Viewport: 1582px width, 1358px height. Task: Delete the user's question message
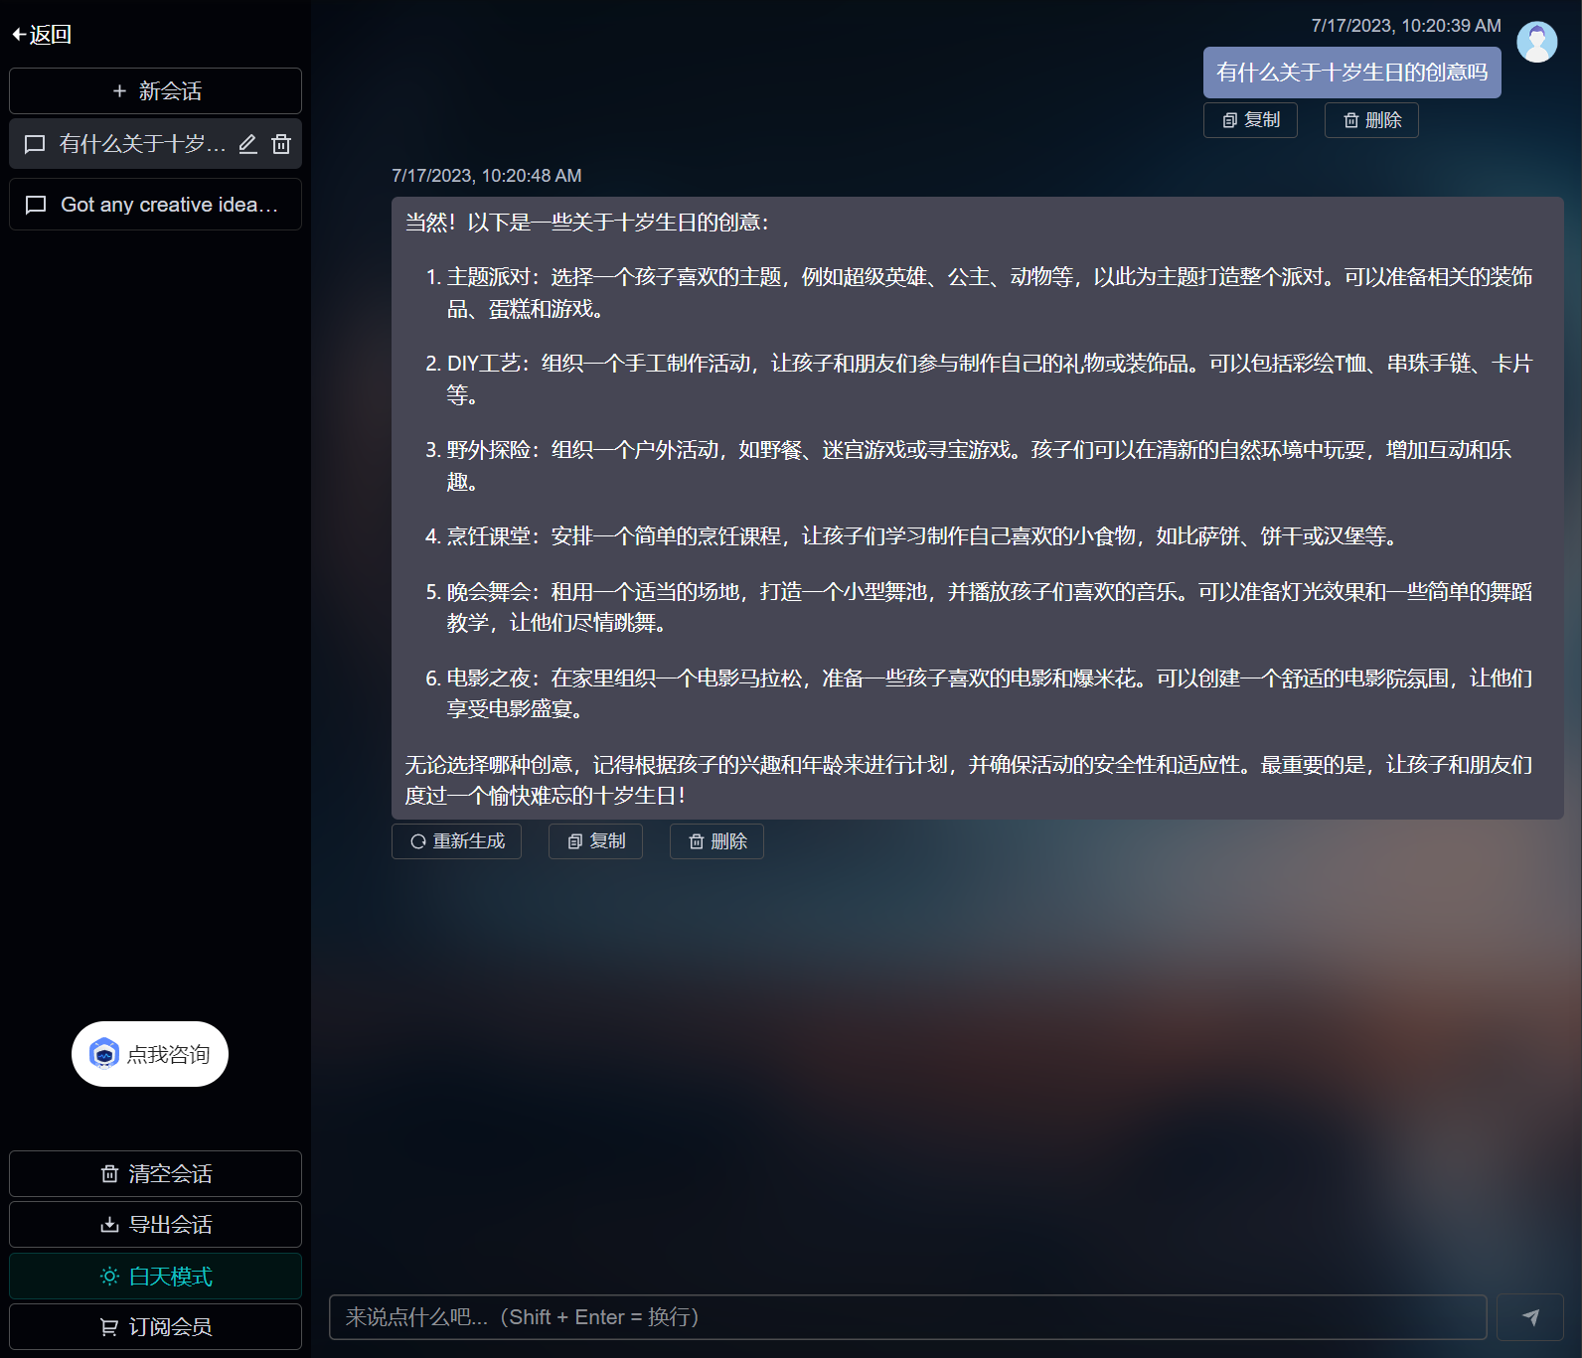(x=1371, y=120)
